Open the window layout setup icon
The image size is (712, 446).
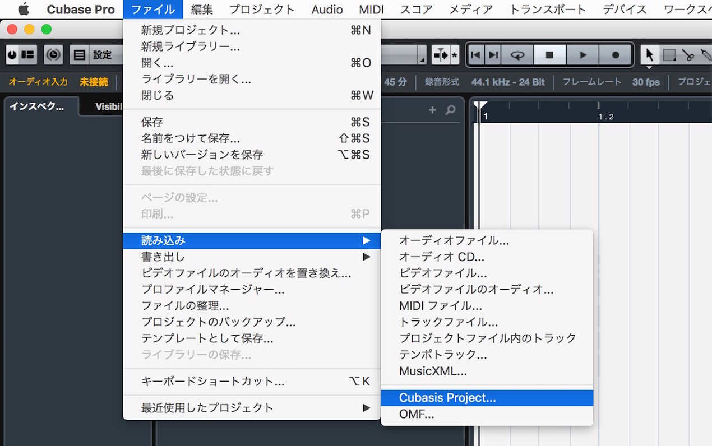(x=28, y=54)
